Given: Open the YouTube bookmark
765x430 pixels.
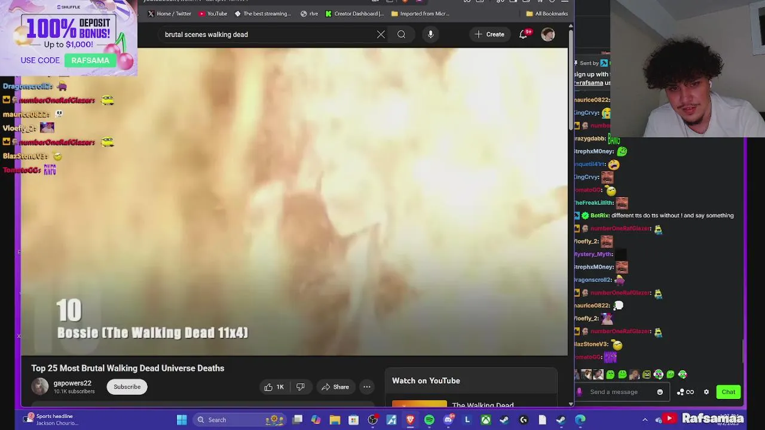Looking at the screenshot, I should [213, 14].
